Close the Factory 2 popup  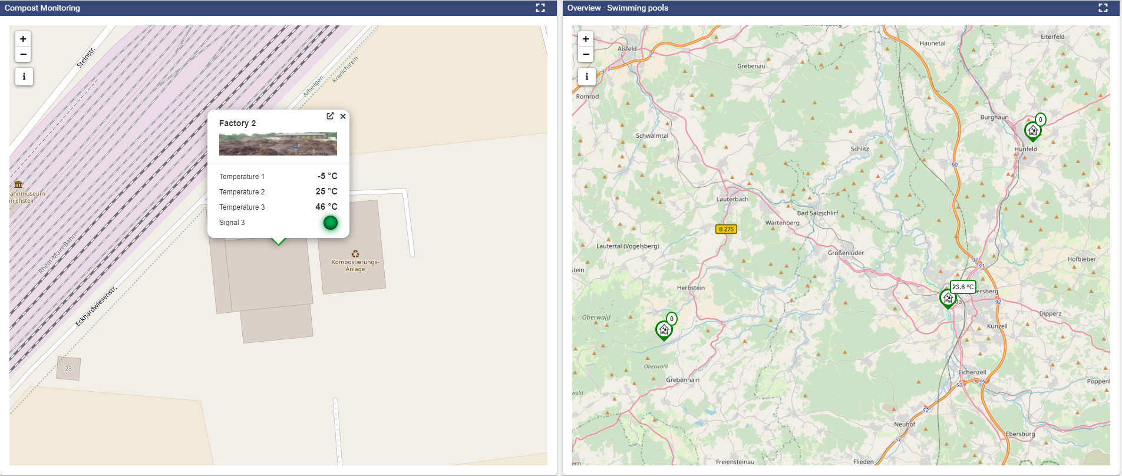[x=343, y=116]
